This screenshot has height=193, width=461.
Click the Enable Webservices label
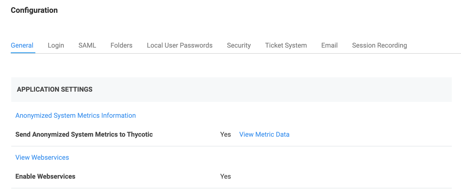45,176
